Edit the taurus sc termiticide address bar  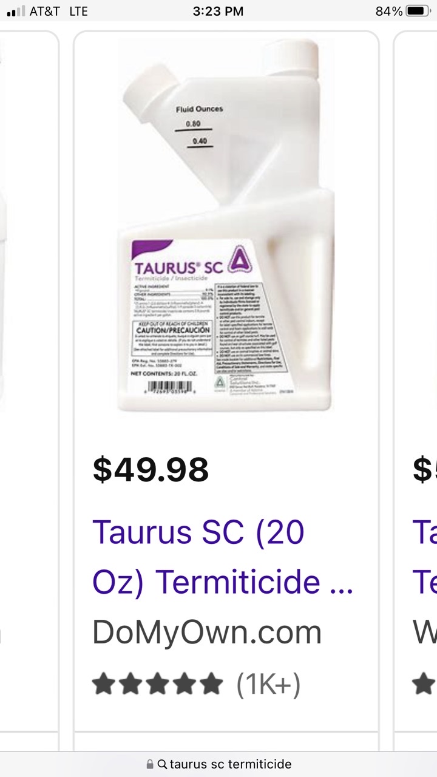click(x=218, y=764)
